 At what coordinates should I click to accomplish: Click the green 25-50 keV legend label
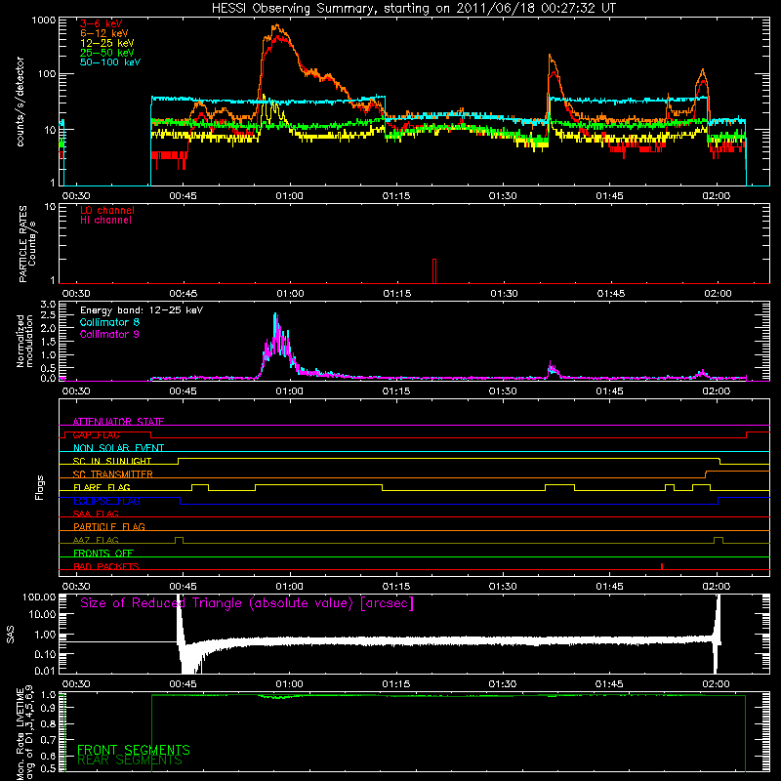(x=106, y=53)
